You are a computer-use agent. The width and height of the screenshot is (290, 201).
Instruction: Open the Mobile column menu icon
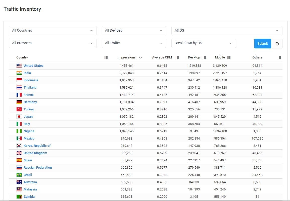tap(229, 58)
